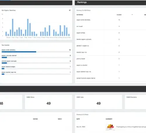Open the Thanksgiving post thumbnail image
Screen dimensions: 146x133
(x=110, y=127)
